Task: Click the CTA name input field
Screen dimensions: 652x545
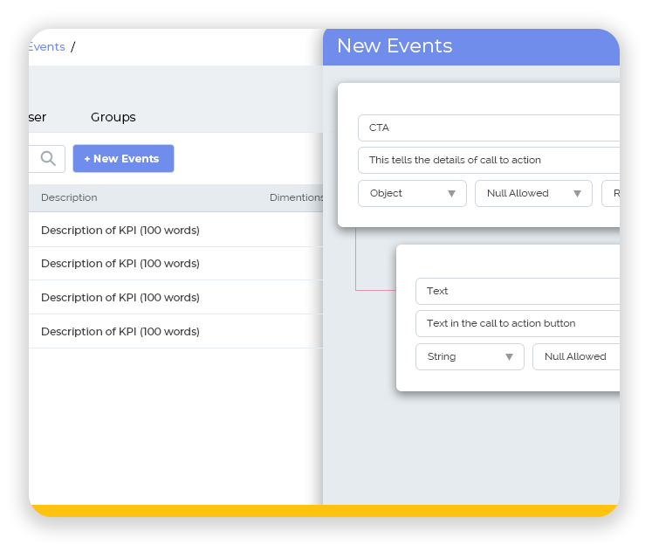Action: coord(489,128)
